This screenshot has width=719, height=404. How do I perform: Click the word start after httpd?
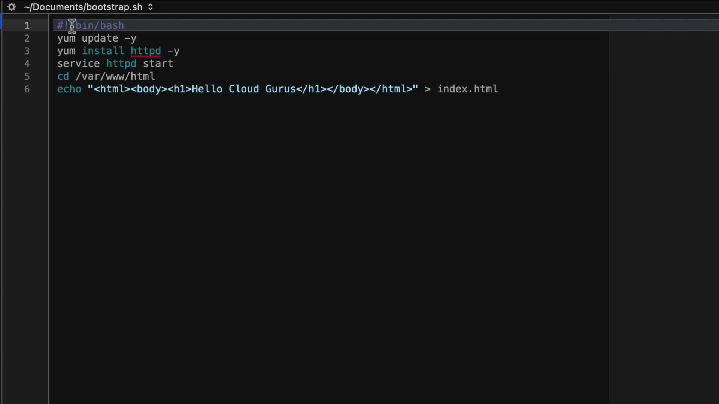(158, 64)
